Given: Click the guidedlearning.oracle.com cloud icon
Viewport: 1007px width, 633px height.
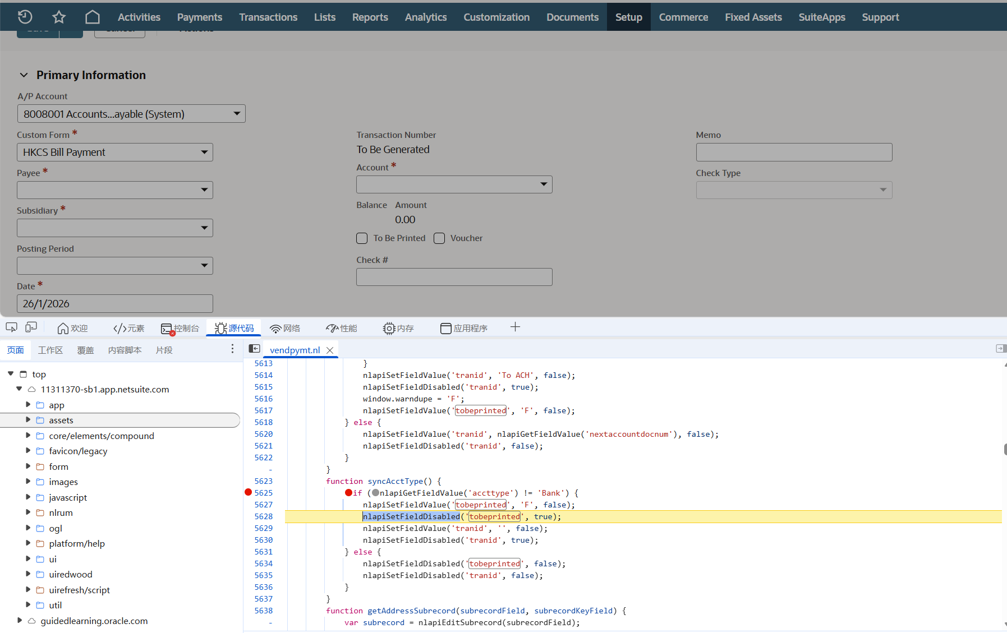Looking at the screenshot, I should click(x=32, y=621).
